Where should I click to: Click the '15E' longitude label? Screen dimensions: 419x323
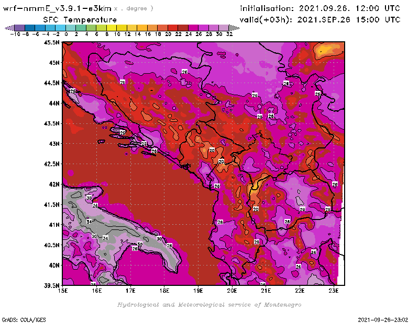tap(63, 291)
